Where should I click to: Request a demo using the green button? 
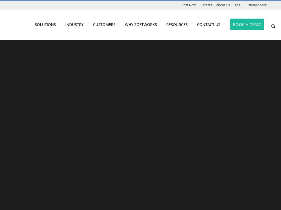(247, 24)
